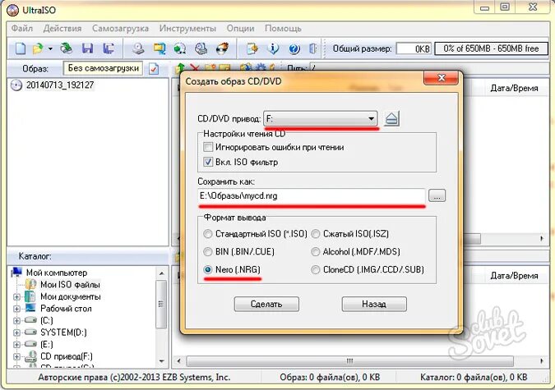Select Мой компьютер in catalog tree
The width and height of the screenshot is (555, 390).
56,273
